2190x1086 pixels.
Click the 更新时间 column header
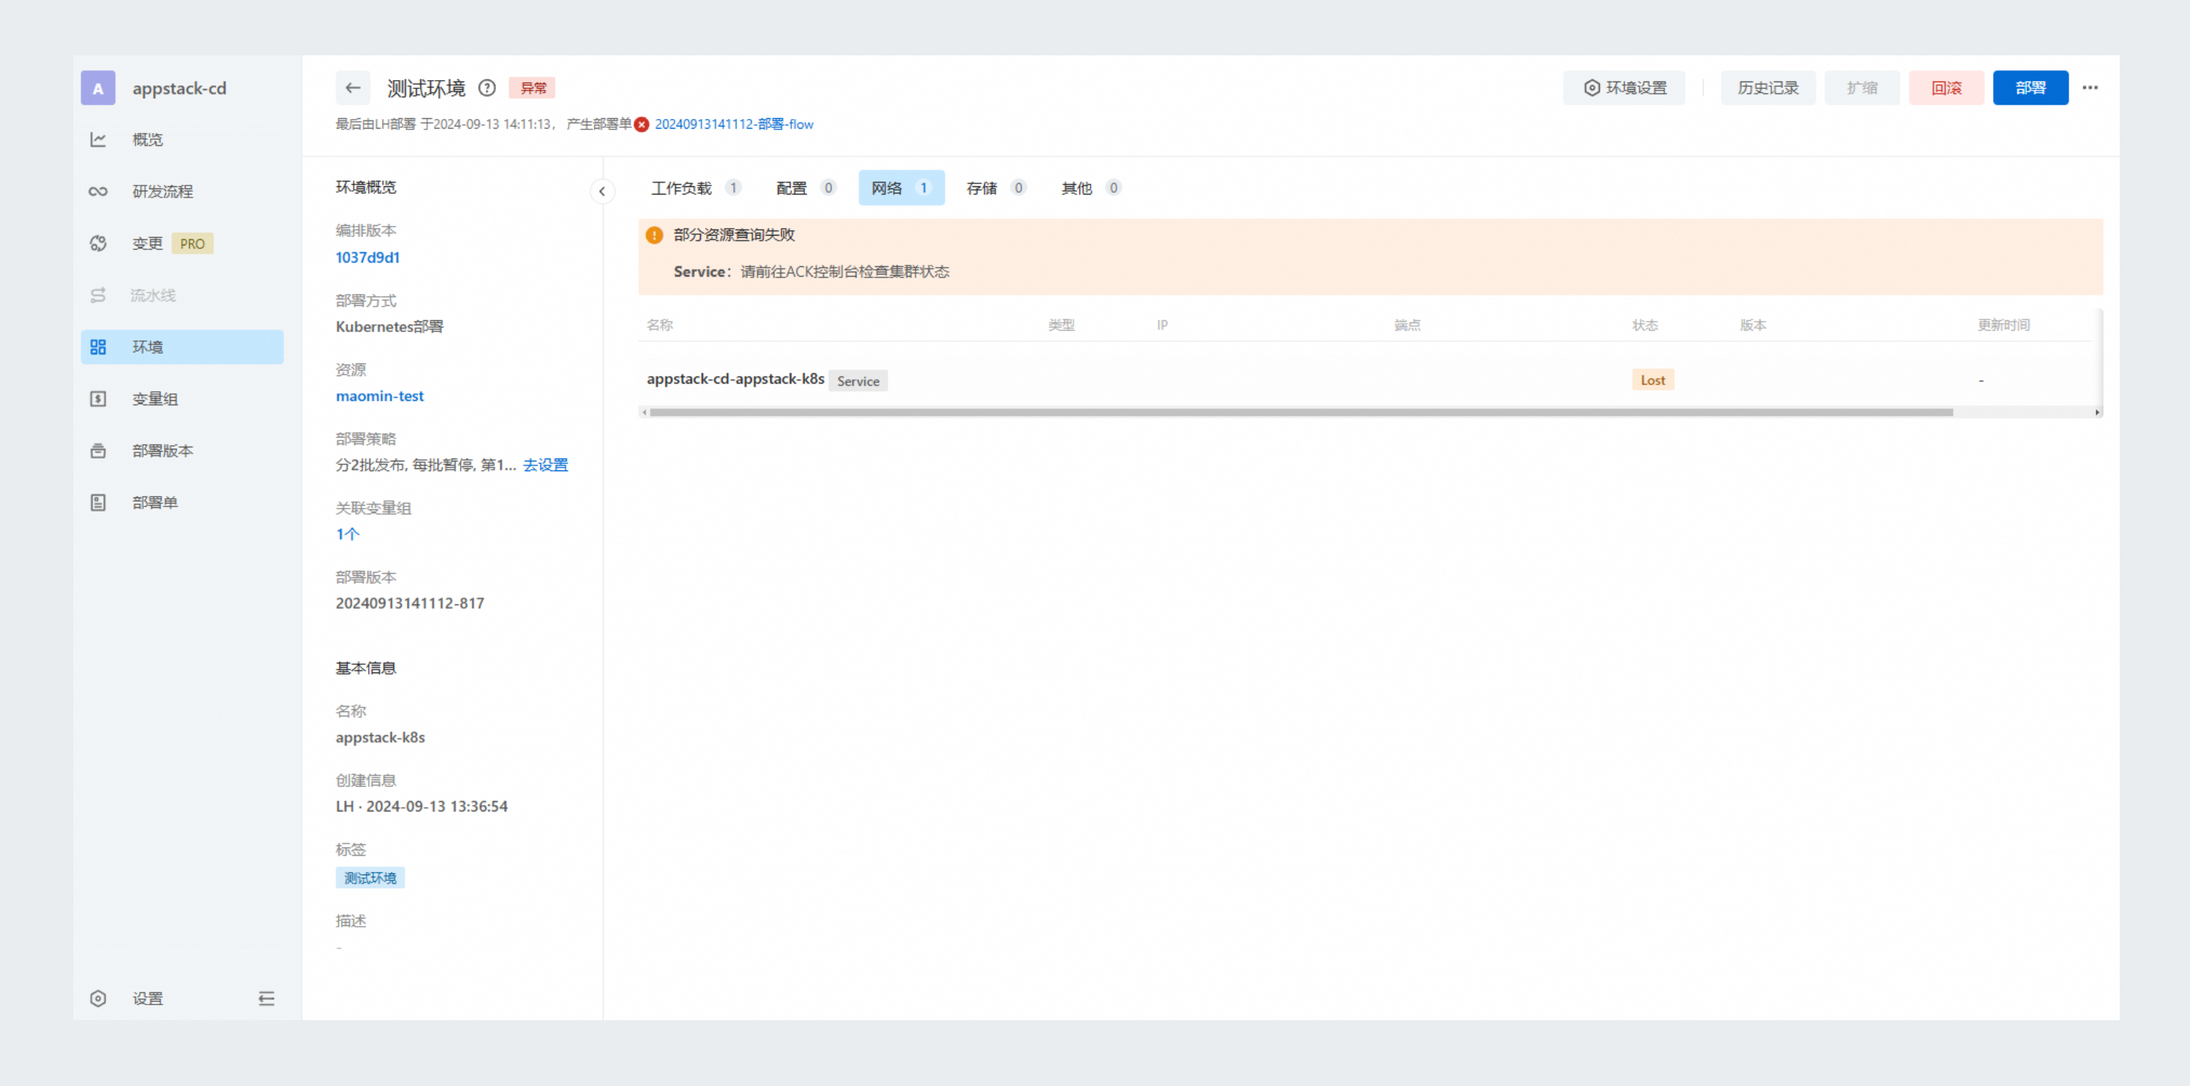(x=2003, y=325)
